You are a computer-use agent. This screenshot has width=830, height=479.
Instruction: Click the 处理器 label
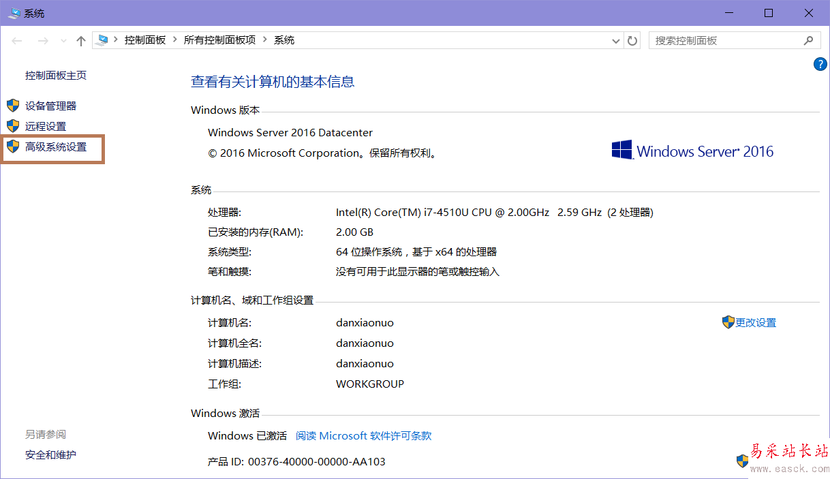click(x=224, y=213)
